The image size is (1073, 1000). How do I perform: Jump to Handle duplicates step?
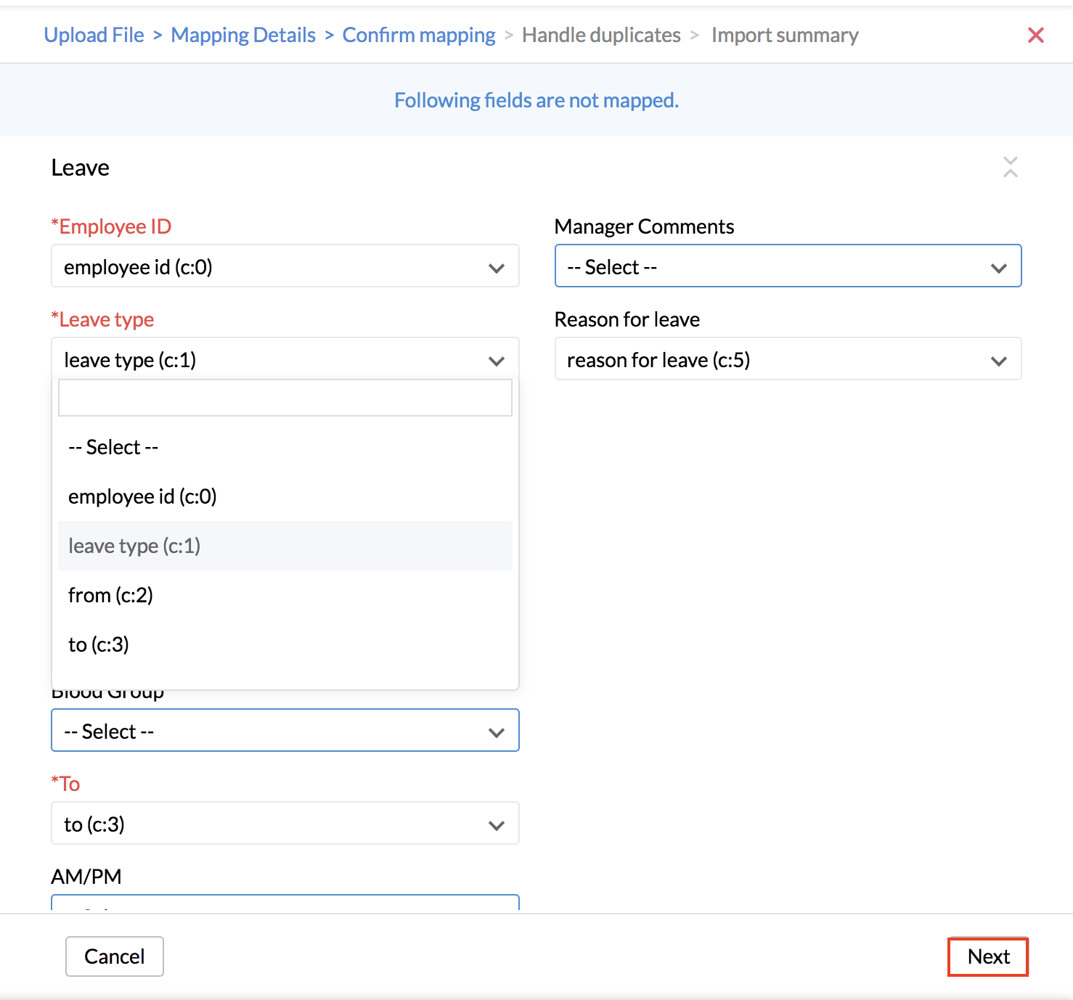click(x=601, y=35)
